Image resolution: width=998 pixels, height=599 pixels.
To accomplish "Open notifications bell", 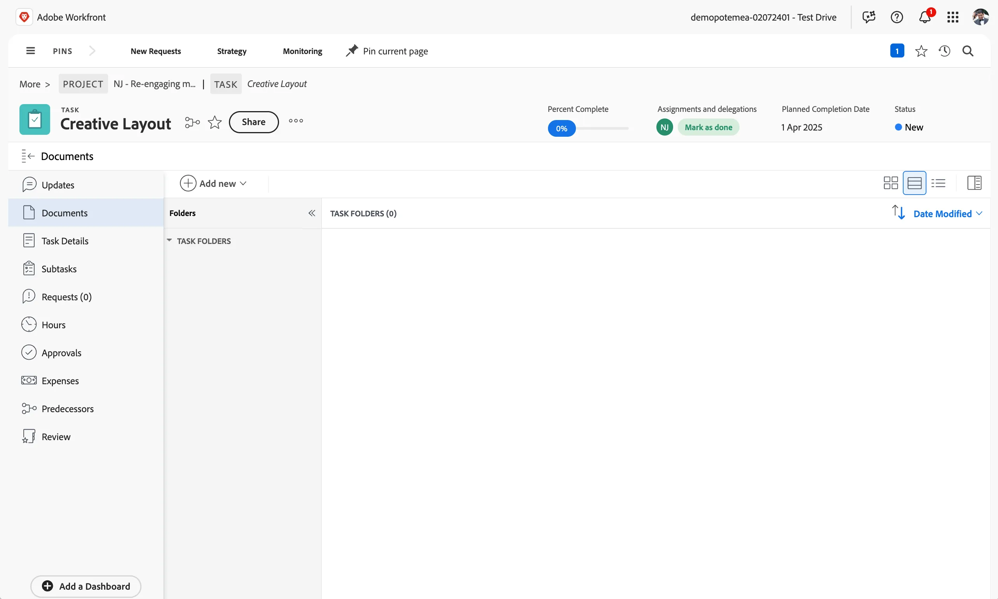I will click(x=925, y=17).
